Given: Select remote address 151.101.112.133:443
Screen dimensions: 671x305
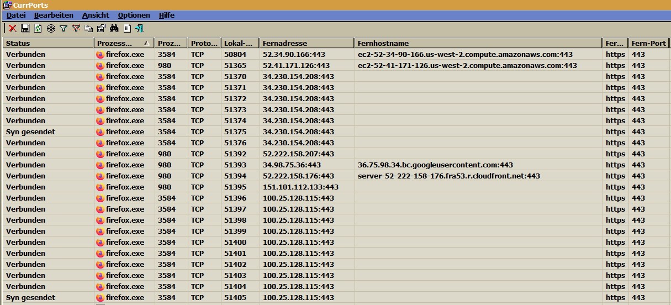Looking at the screenshot, I should pos(300,187).
